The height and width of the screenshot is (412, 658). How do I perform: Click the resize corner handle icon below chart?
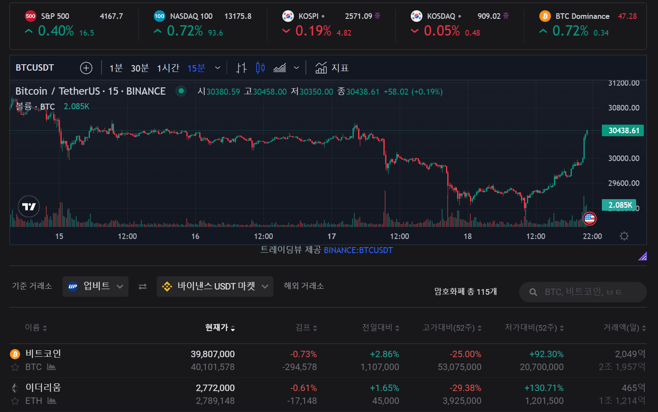tap(643, 256)
